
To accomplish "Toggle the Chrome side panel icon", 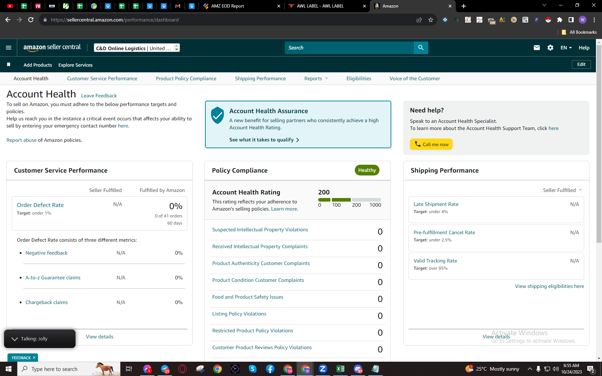I will pyautogui.click(x=571, y=20).
